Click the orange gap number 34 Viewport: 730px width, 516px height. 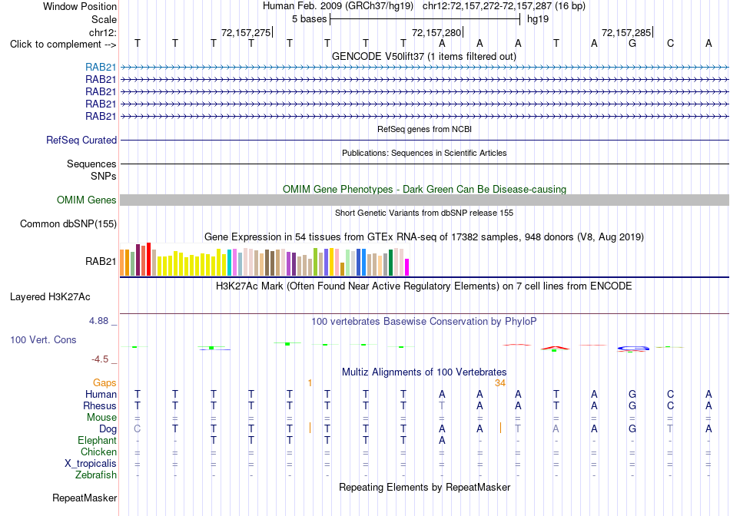point(500,383)
